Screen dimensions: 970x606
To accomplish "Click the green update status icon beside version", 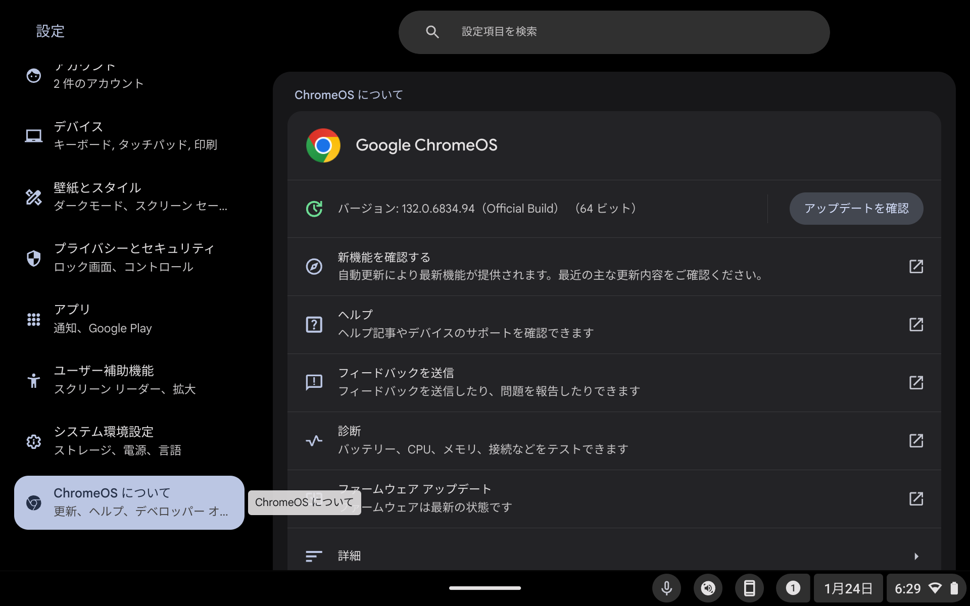I will coord(314,208).
